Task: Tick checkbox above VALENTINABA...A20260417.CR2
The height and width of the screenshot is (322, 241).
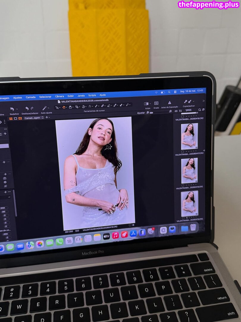Action: 182,152
